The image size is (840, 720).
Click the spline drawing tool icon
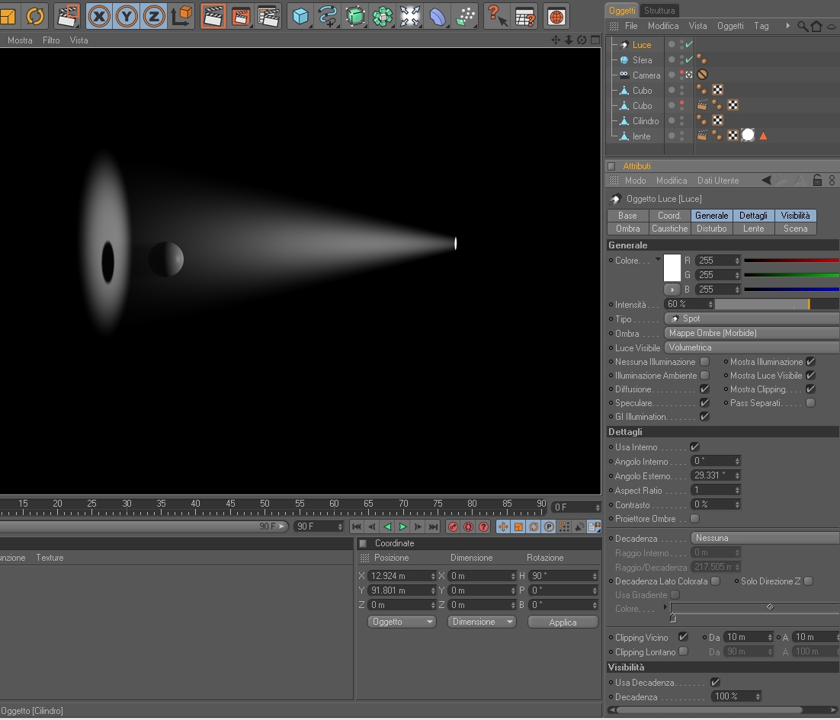point(328,16)
